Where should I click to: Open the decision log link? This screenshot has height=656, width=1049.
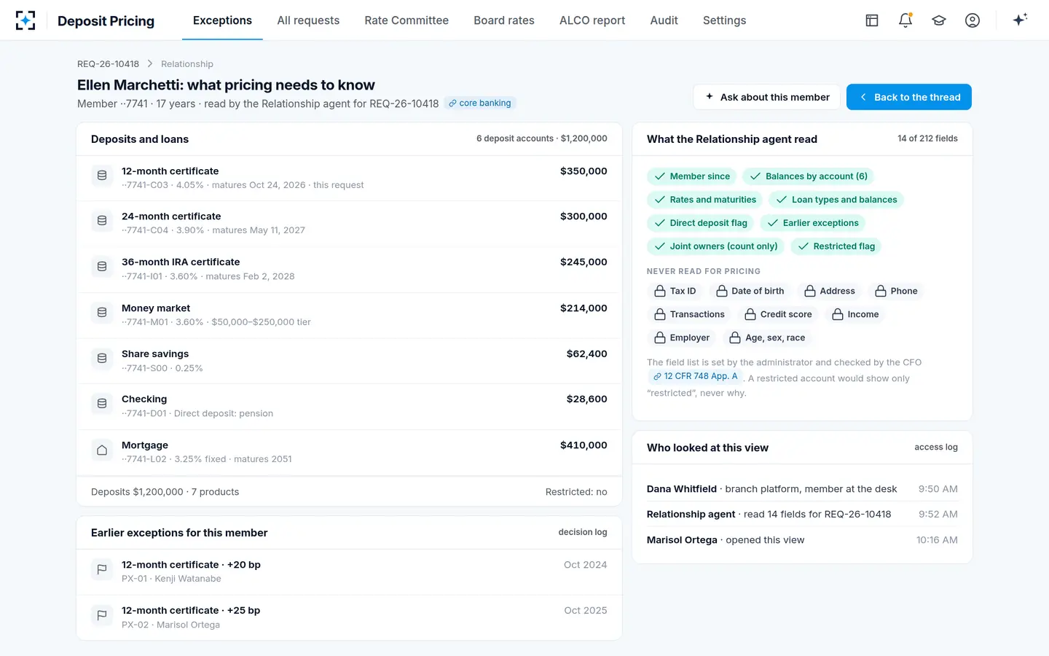point(582,532)
